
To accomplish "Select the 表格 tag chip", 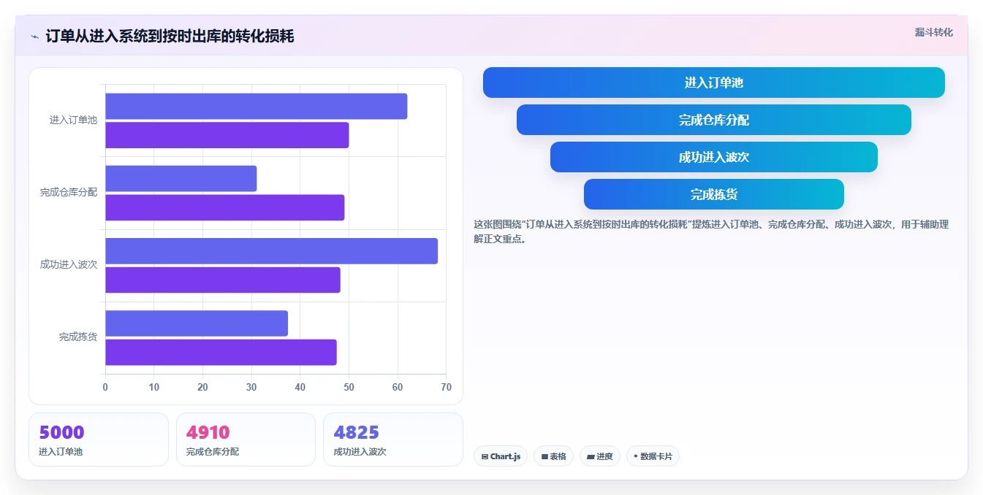I will click(x=553, y=456).
